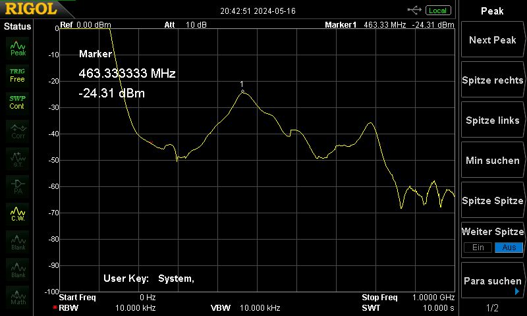Click the RBW value 10.000 kHz

135,307
